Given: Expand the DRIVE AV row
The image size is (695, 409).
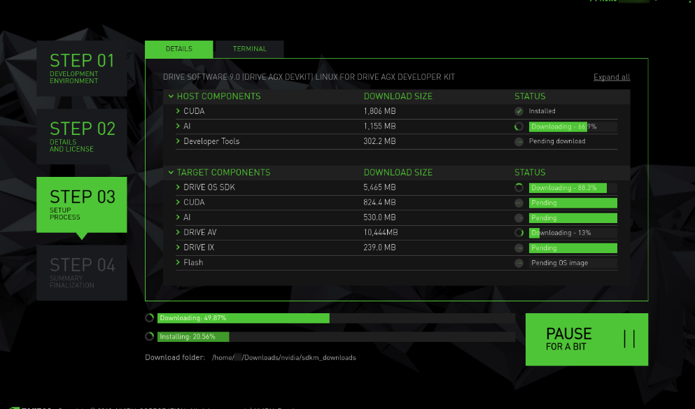Looking at the screenshot, I should pos(178,232).
